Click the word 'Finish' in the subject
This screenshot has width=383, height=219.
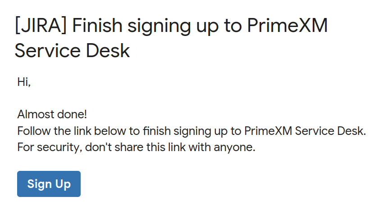click(97, 25)
